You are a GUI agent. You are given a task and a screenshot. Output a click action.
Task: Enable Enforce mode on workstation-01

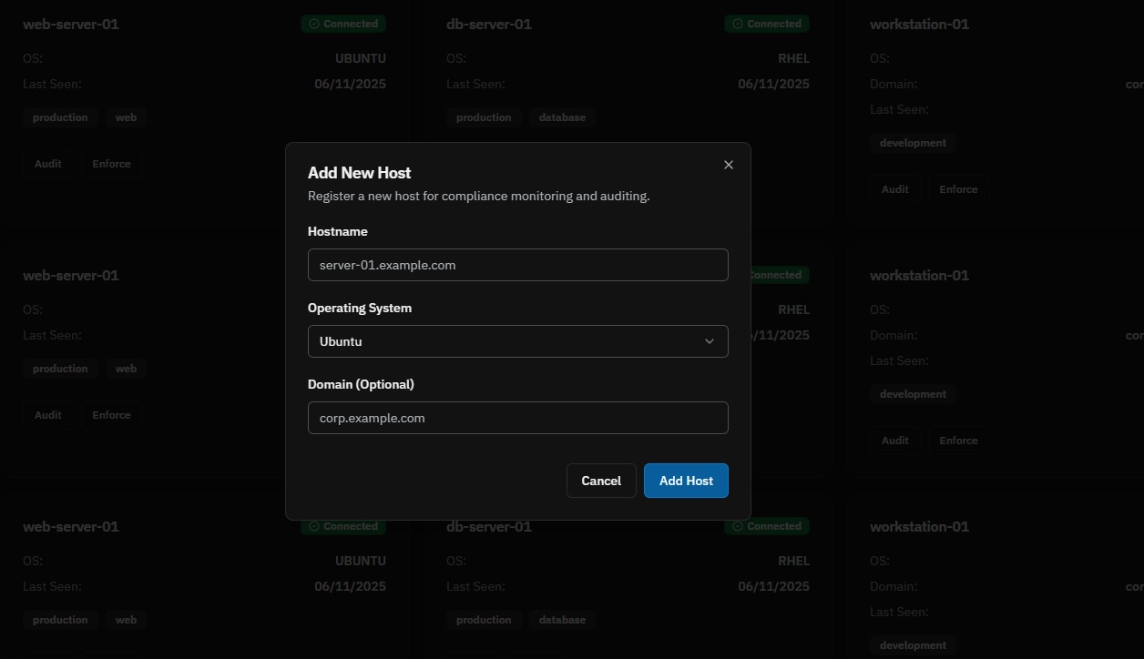[x=958, y=188]
